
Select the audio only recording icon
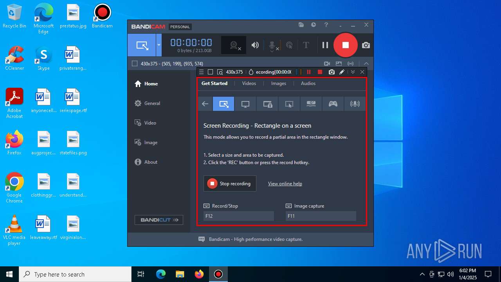coord(355,104)
